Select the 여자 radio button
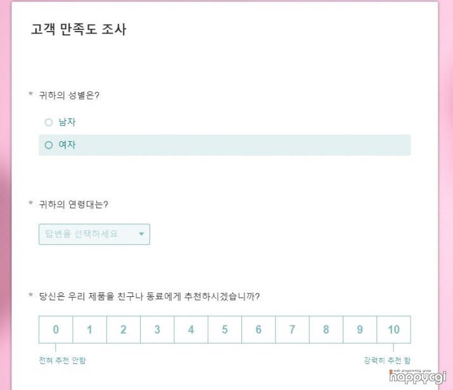This screenshot has width=453, height=390. 49,145
